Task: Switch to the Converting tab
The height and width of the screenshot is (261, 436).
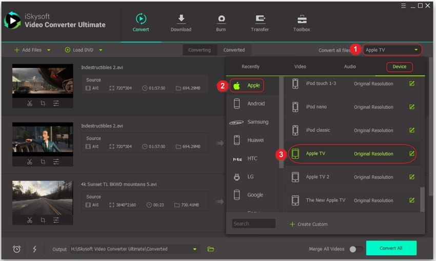Action: point(200,50)
